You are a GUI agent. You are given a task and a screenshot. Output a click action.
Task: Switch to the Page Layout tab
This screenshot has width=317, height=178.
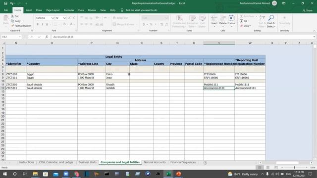click(53, 10)
